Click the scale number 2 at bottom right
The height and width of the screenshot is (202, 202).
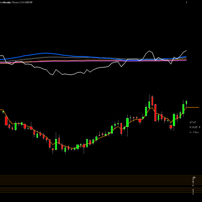[x=193, y=194]
